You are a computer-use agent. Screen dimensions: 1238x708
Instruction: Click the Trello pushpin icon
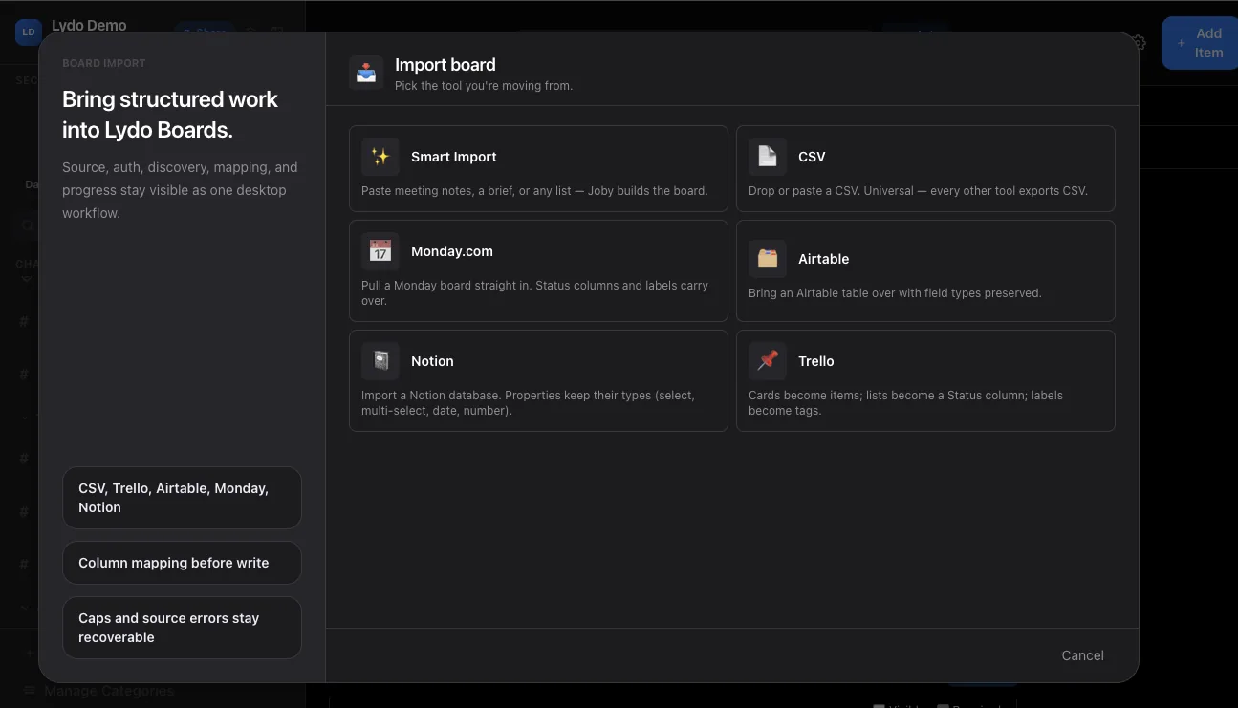[768, 361]
